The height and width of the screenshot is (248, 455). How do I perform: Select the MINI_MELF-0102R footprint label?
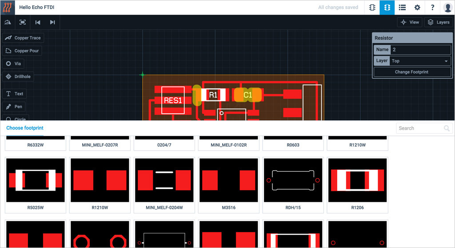coord(229,145)
